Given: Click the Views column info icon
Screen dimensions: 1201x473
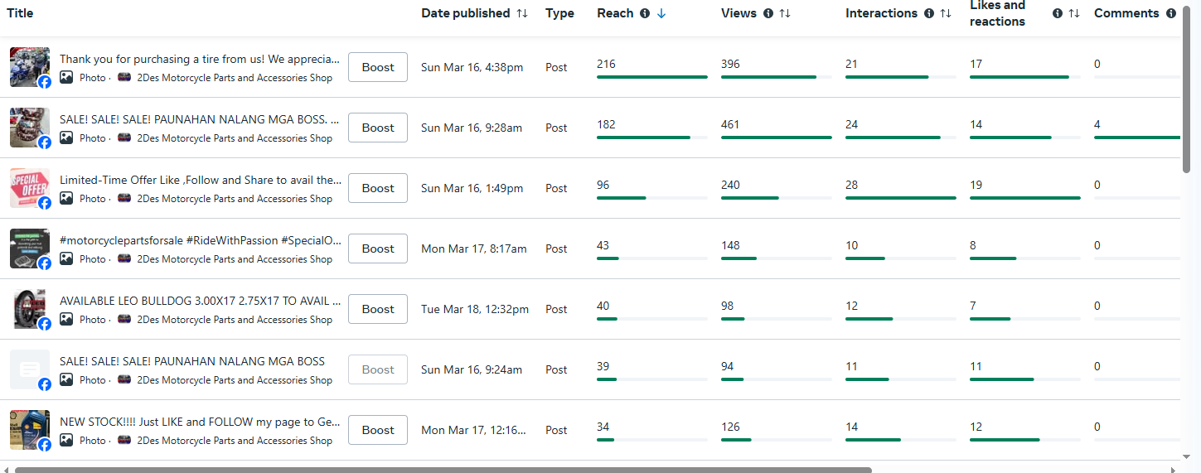Looking at the screenshot, I should (768, 13).
